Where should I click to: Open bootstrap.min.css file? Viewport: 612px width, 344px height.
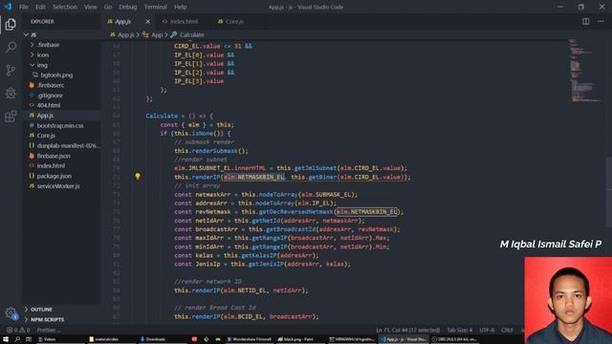pos(60,125)
